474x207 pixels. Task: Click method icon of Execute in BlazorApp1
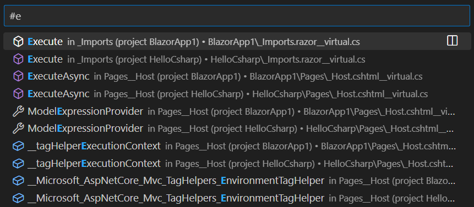pyautogui.click(x=18, y=42)
